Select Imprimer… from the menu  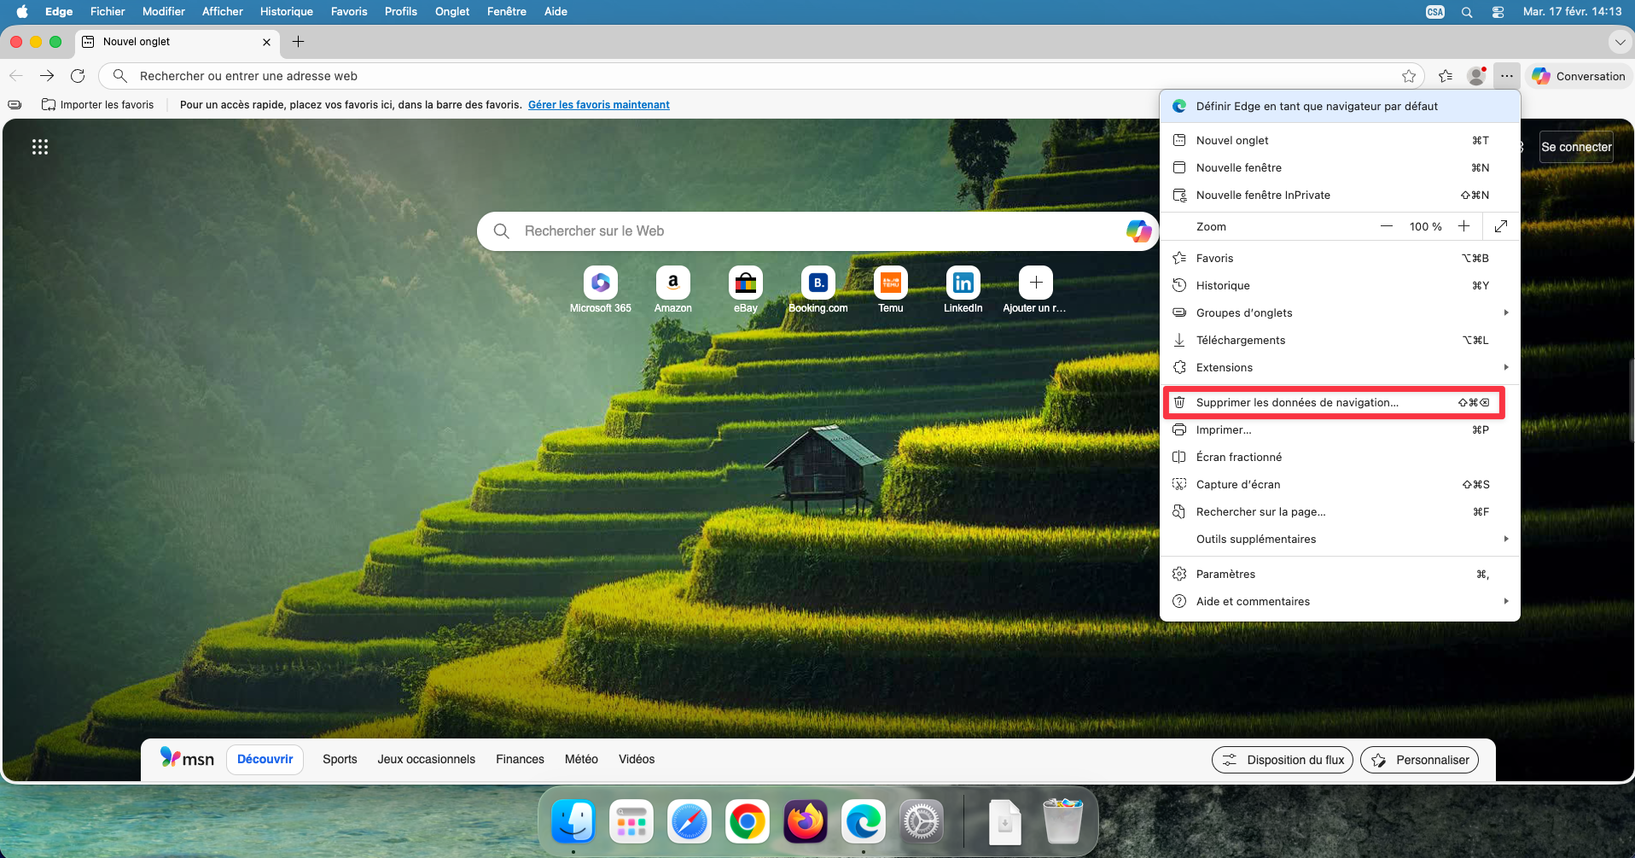tap(1341, 429)
